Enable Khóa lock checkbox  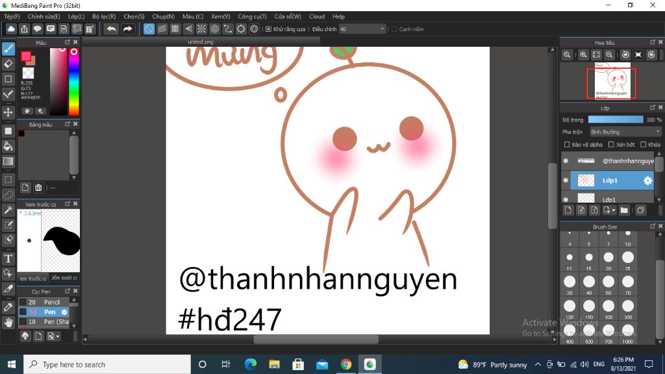tap(643, 145)
